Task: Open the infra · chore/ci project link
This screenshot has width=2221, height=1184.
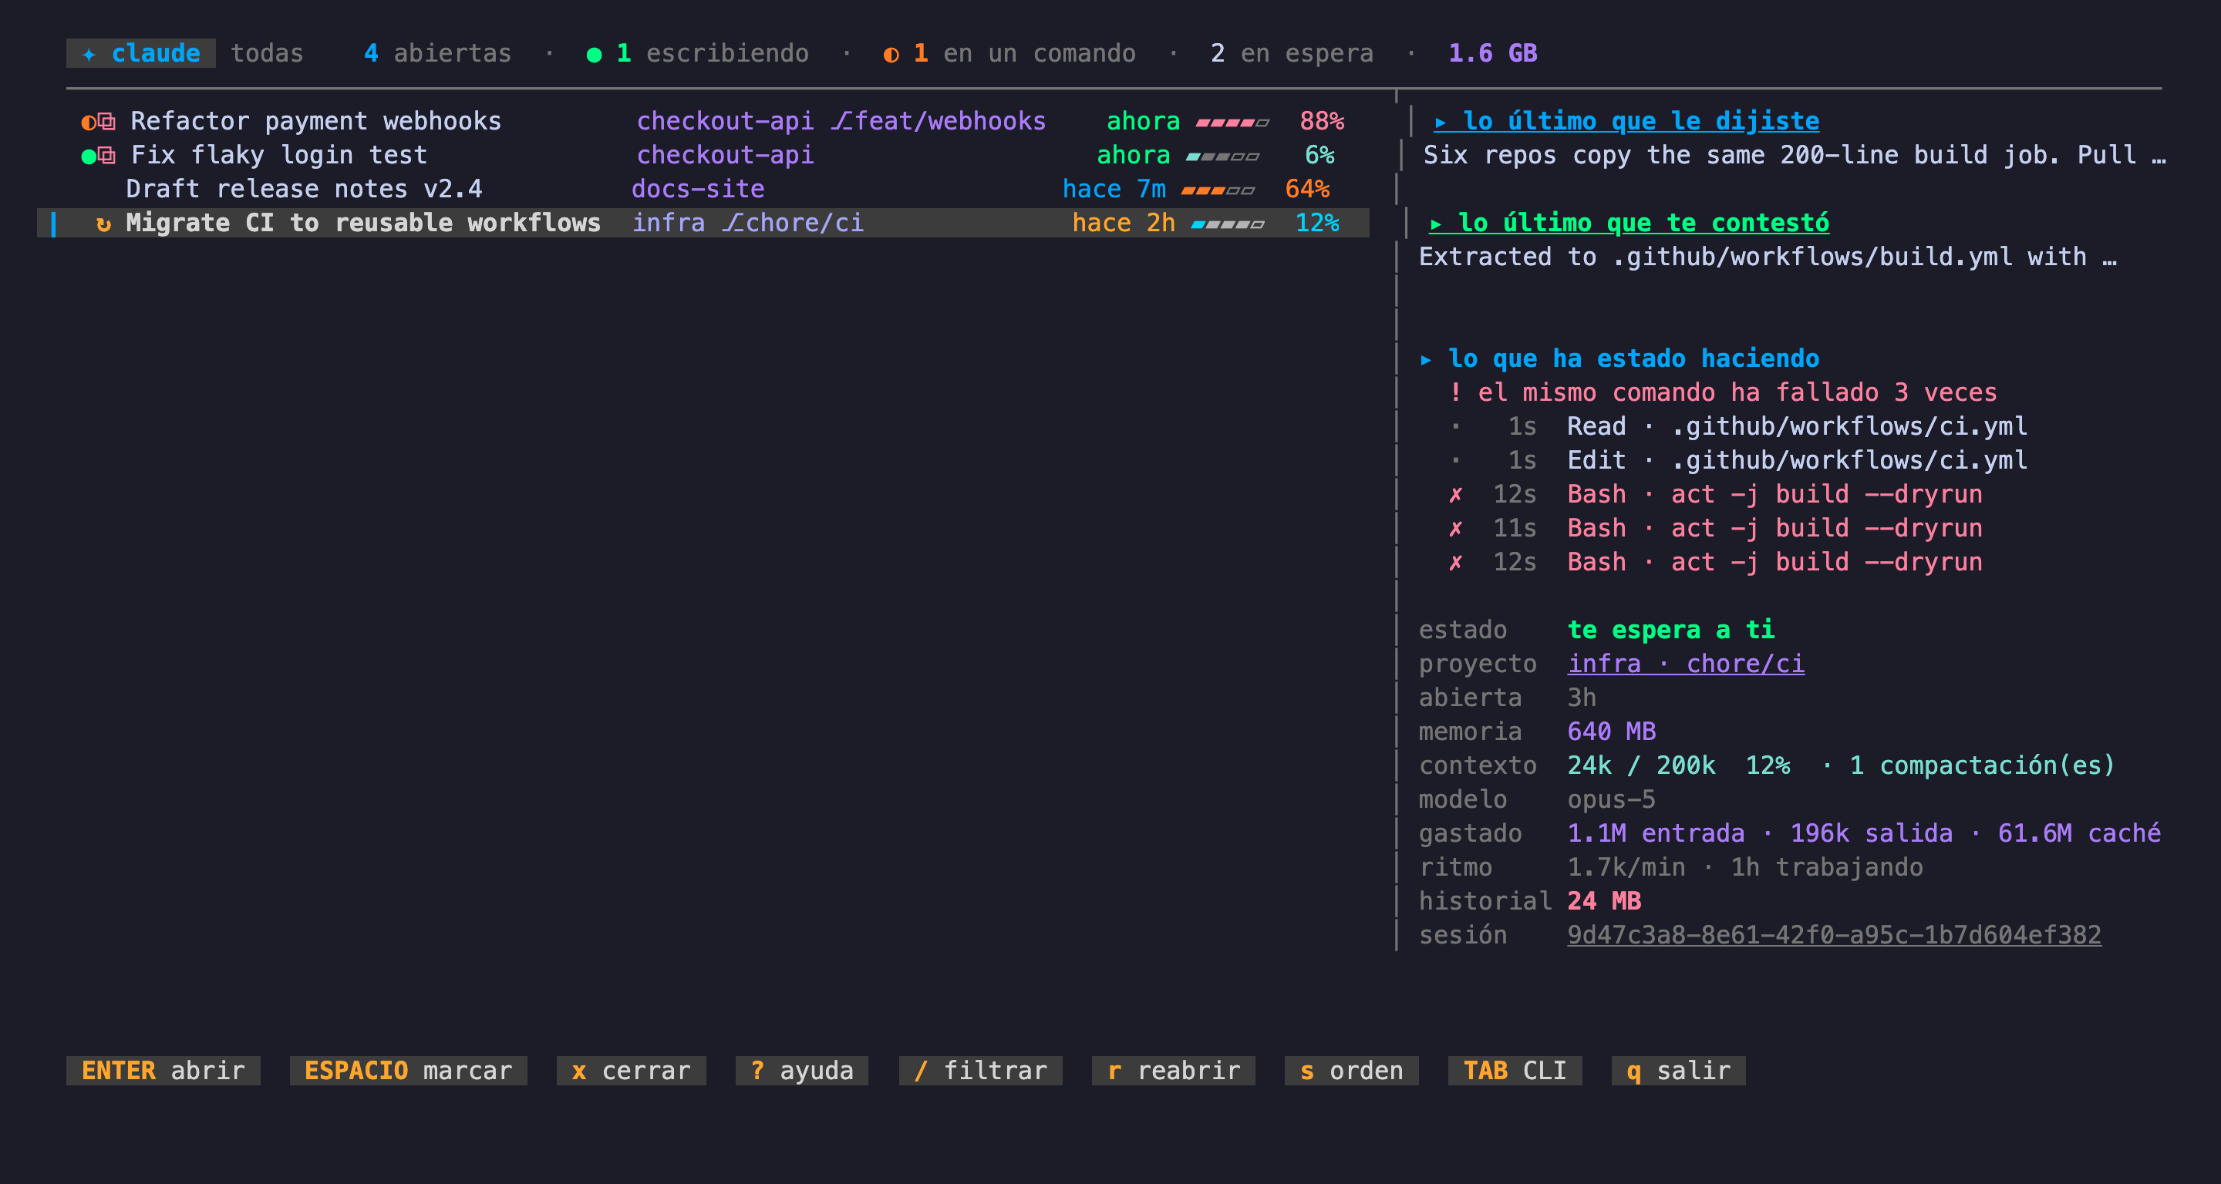Action: click(x=1686, y=664)
